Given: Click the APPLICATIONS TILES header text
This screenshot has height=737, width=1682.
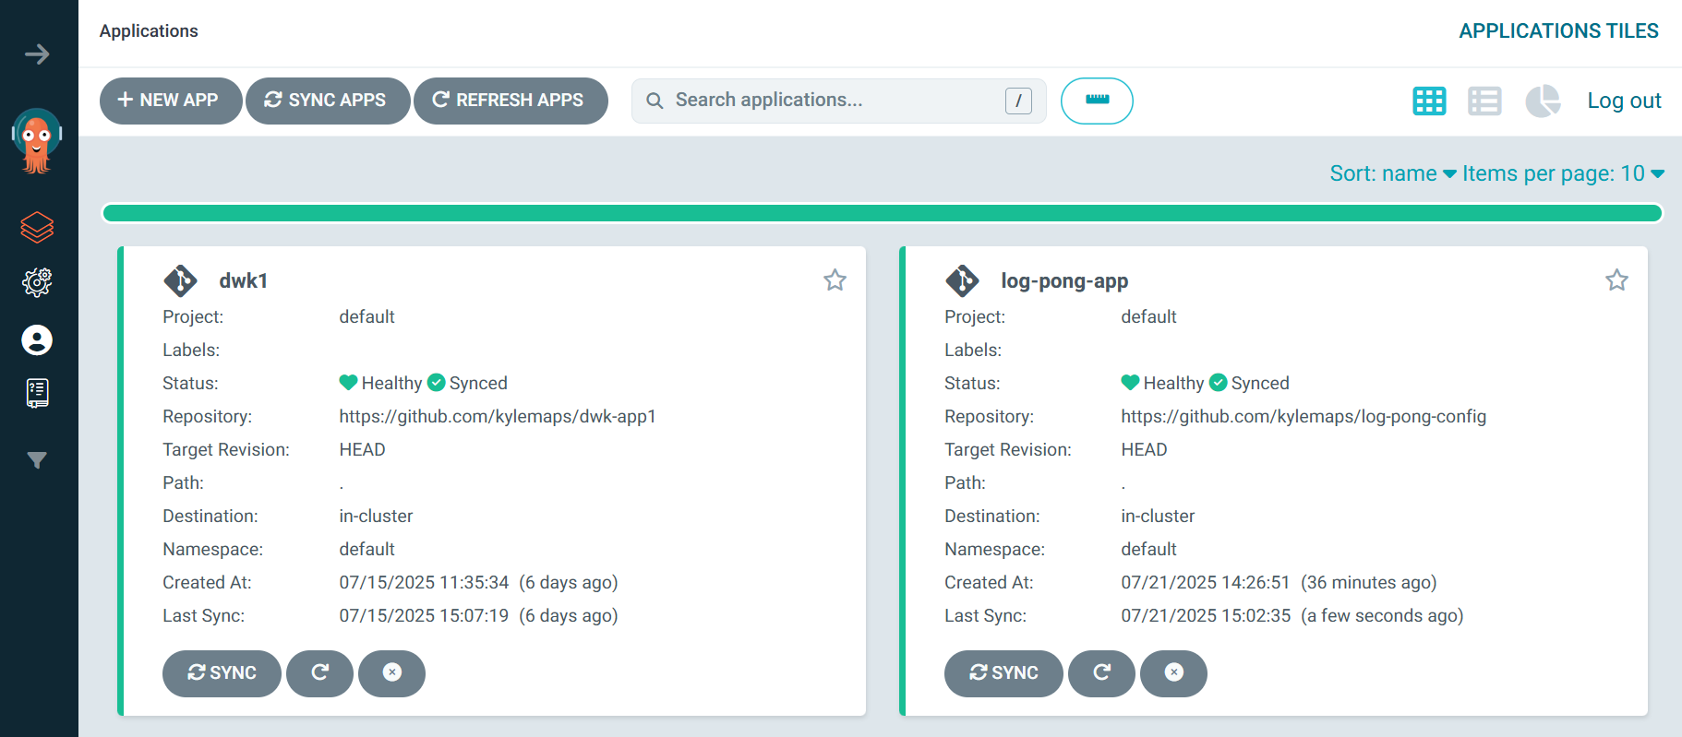Looking at the screenshot, I should tap(1558, 31).
